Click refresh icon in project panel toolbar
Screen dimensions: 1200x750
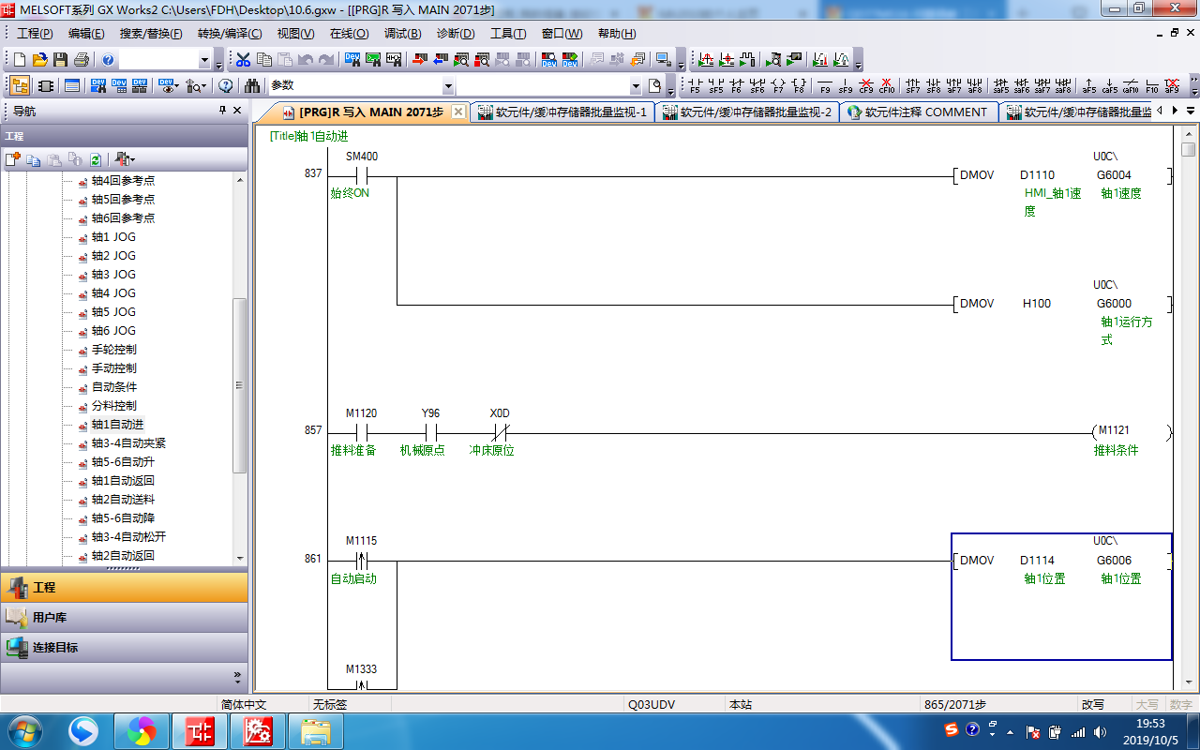pos(96,159)
